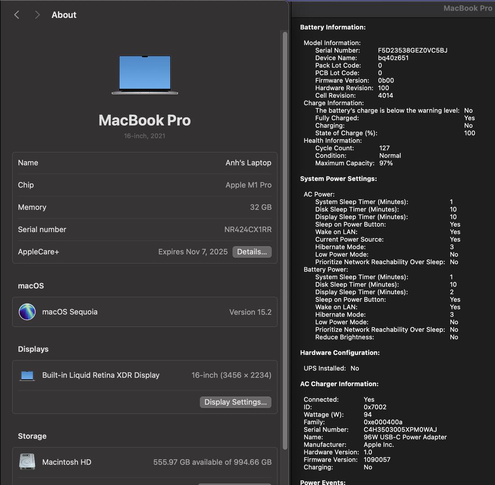Image resolution: width=495 pixels, height=485 pixels.
Task: Click the MacBook Pro laptop image
Action: coord(145,75)
